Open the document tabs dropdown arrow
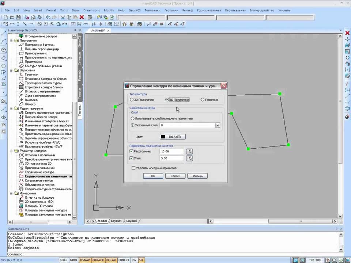 (x=341, y=30)
